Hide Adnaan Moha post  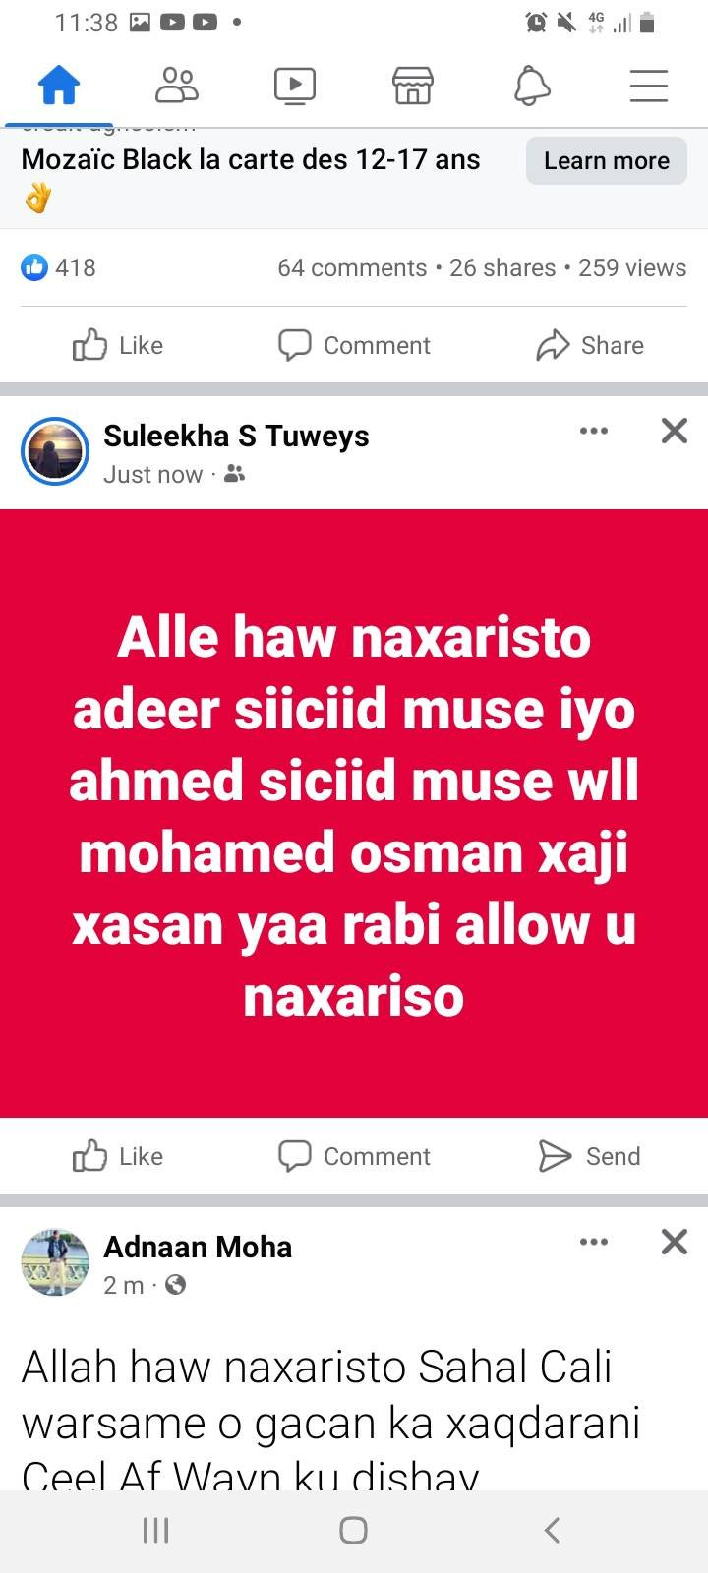(675, 1242)
